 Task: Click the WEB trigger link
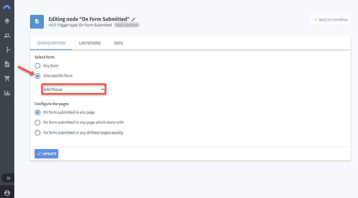[52, 25]
